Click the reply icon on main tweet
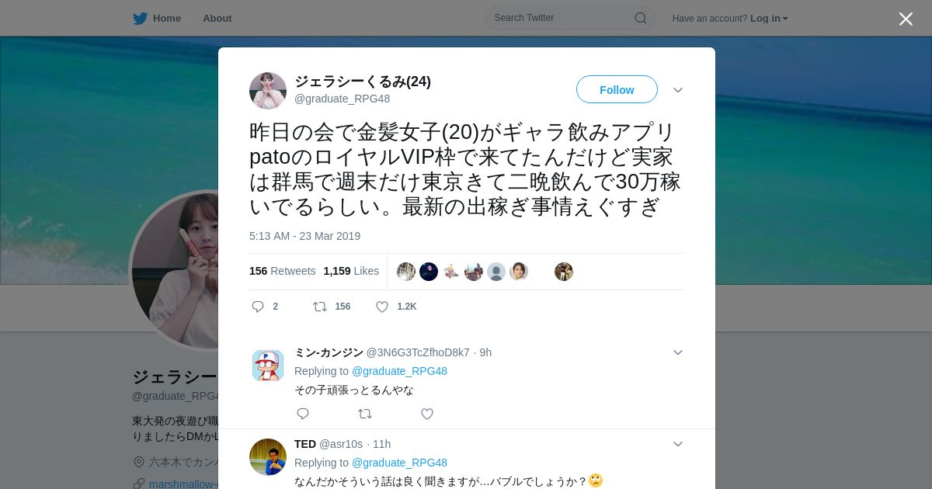The width and height of the screenshot is (932, 489). pyautogui.click(x=258, y=307)
